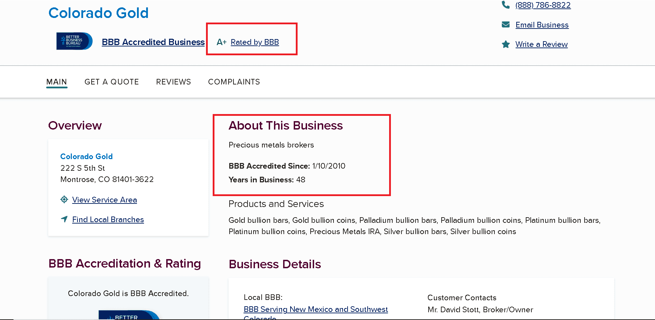Click View Service Area
Viewport: 655px width, 320px height.
coord(105,200)
